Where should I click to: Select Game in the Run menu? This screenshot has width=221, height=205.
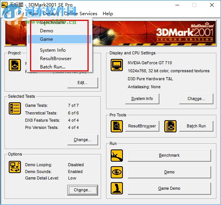click(59, 39)
